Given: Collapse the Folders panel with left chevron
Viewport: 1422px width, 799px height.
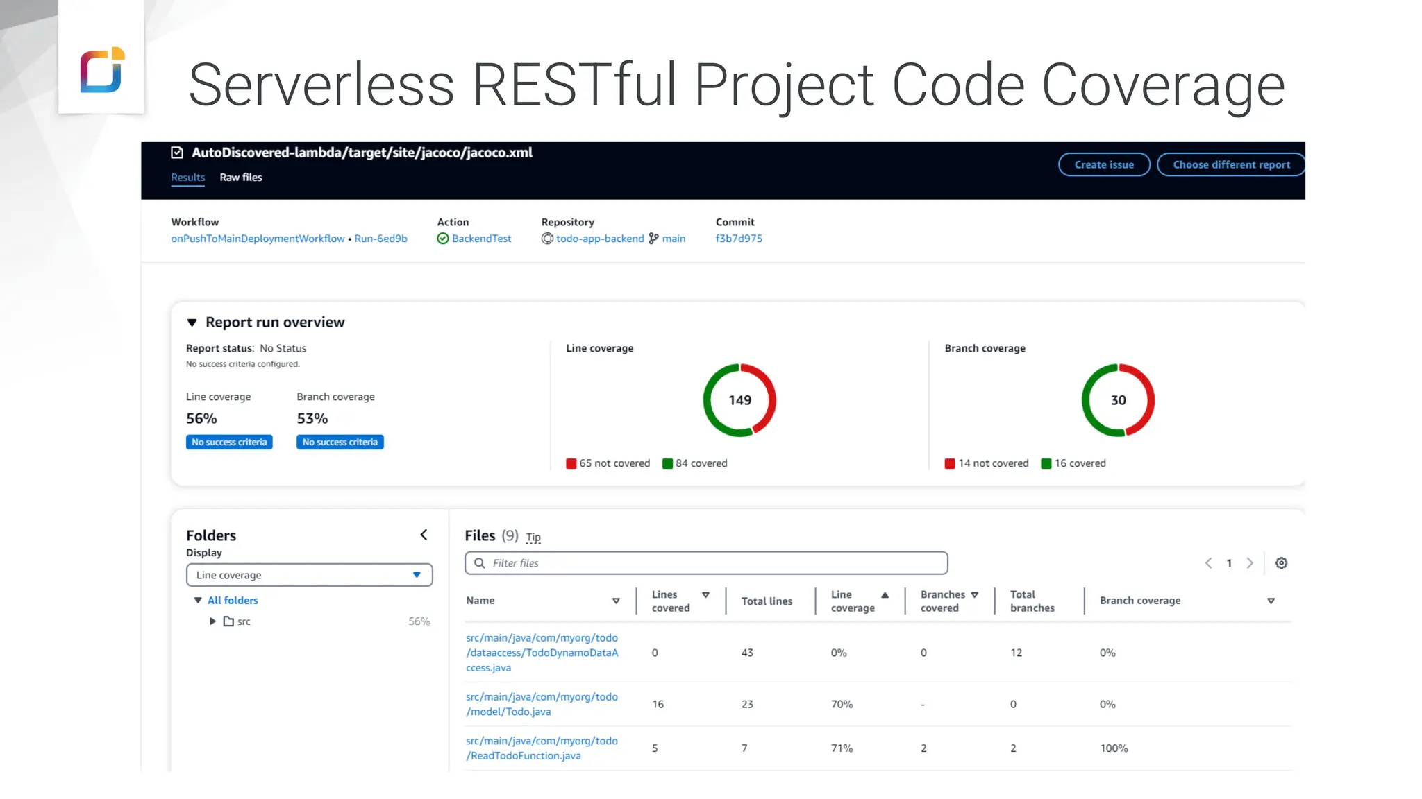Looking at the screenshot, I should pos(424,535).
